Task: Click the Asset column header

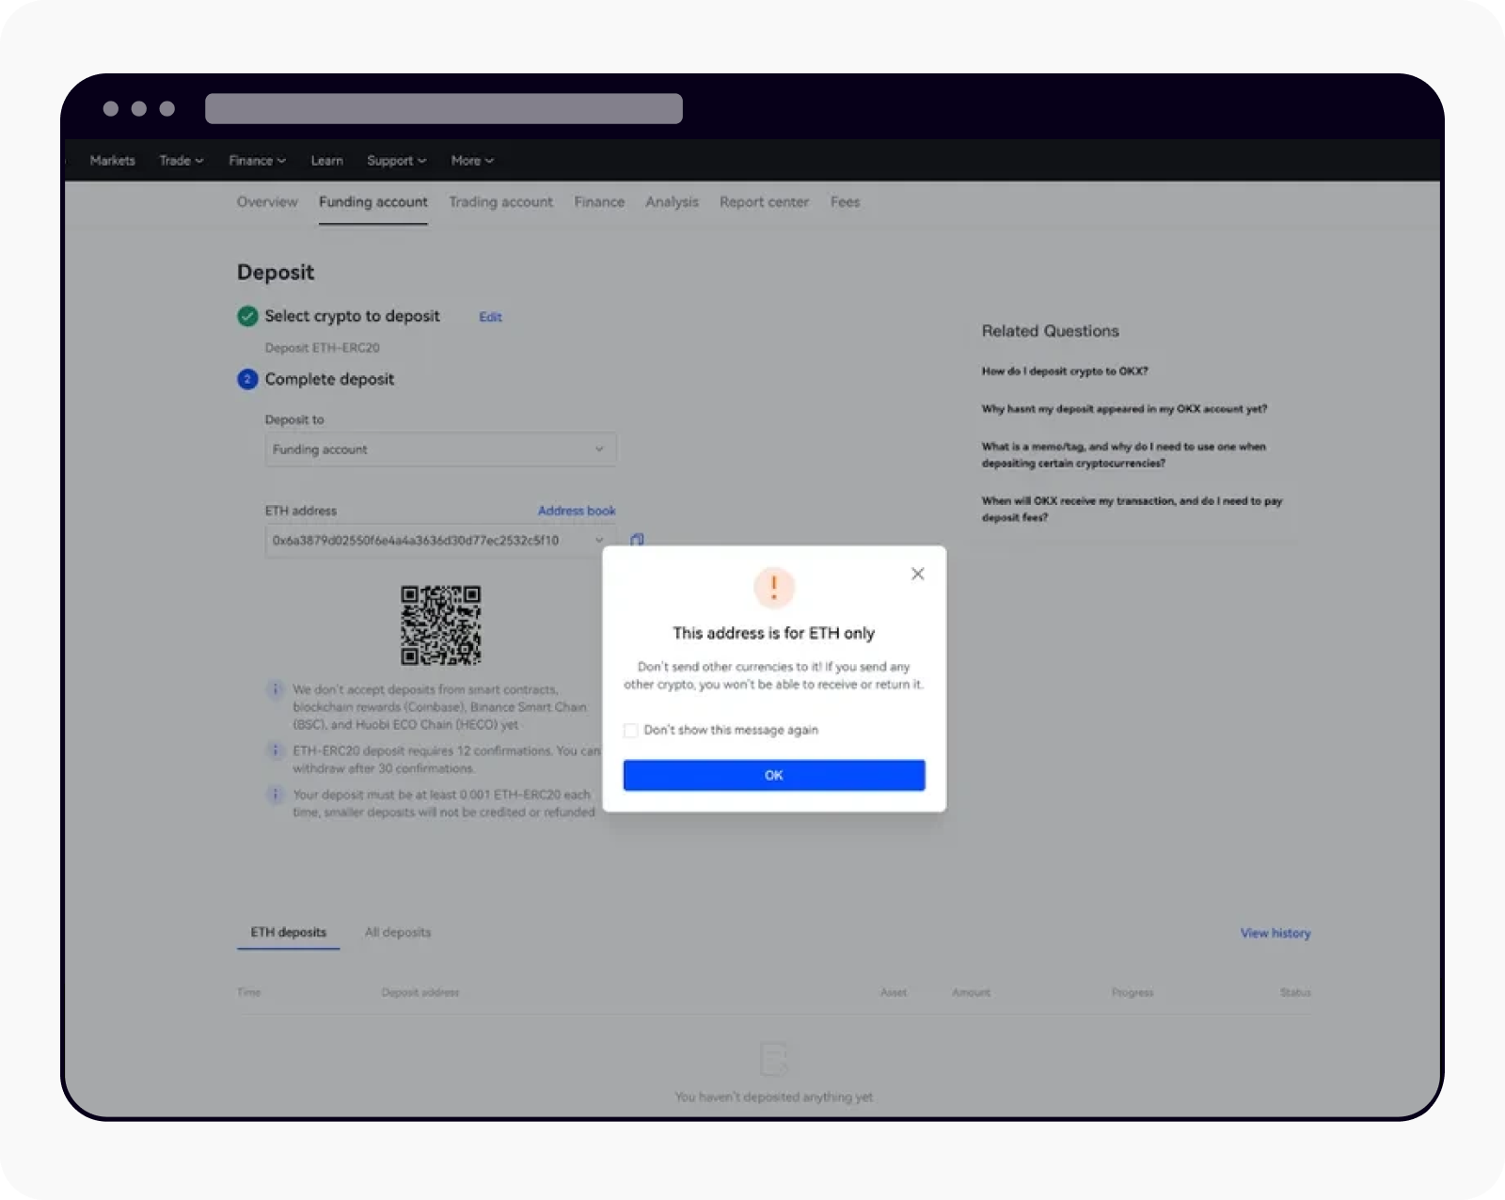Action: pyautogui.click(x=894, y=992)
